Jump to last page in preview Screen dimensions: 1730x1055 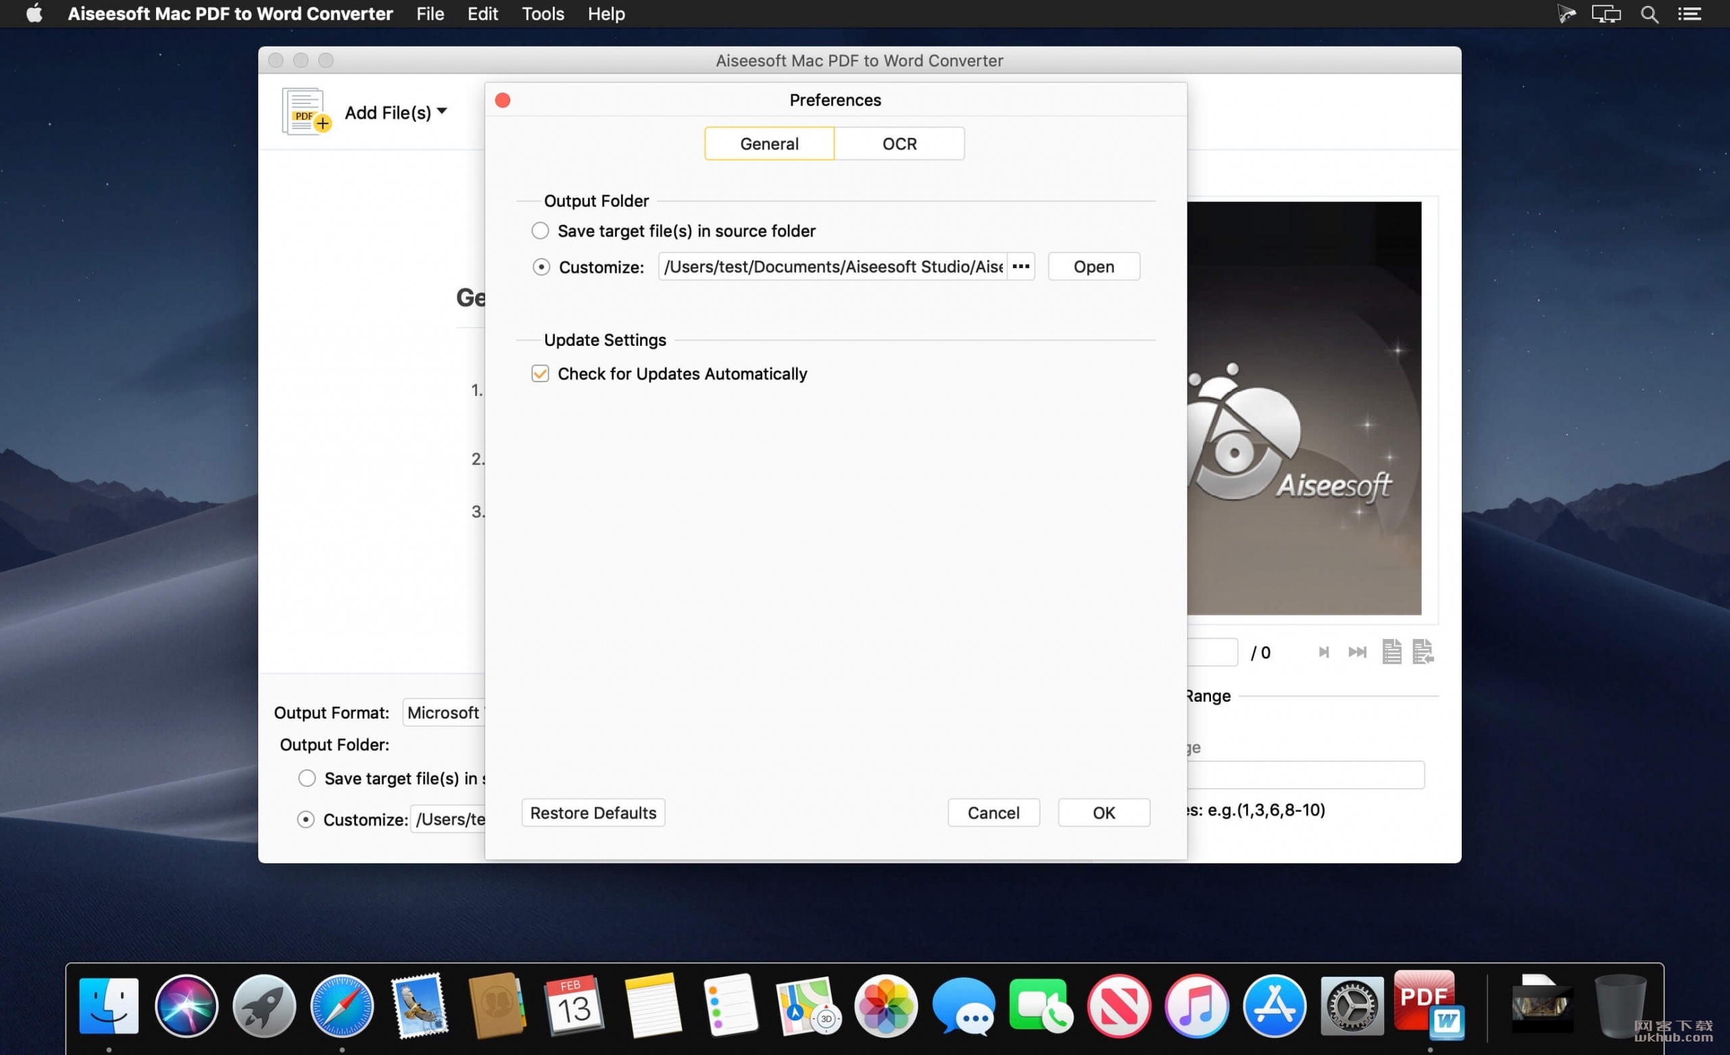pyautogui.click(x=1357, y=652)
